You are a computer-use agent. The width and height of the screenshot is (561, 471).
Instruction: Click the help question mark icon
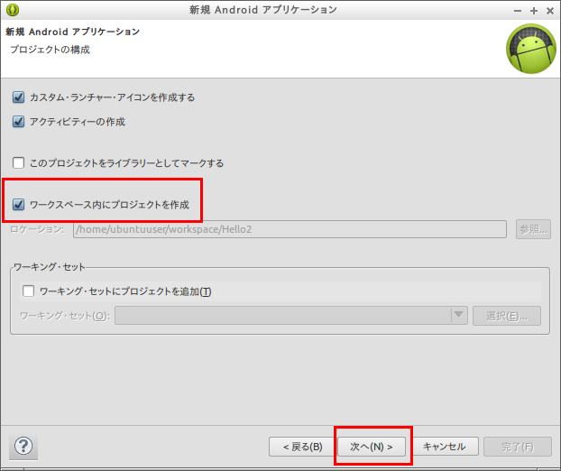(x=23, y=446)
